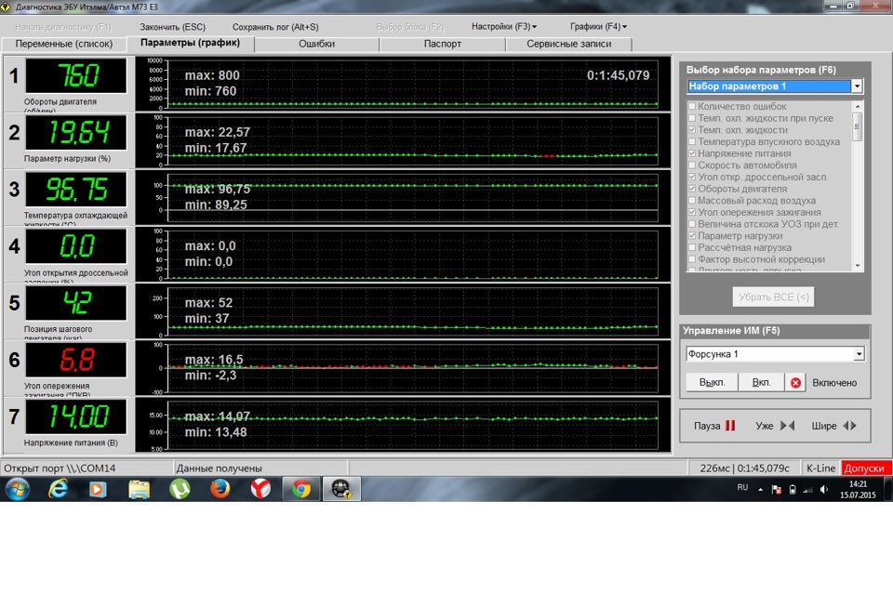The height and width of the screenshot is (607, 893).
Task: Open Windows Explorer folder icon in taskbar
Action: [139, 489]
